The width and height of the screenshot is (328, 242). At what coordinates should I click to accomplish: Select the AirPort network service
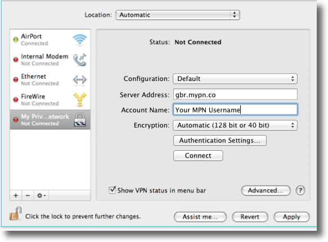[50, 39]
